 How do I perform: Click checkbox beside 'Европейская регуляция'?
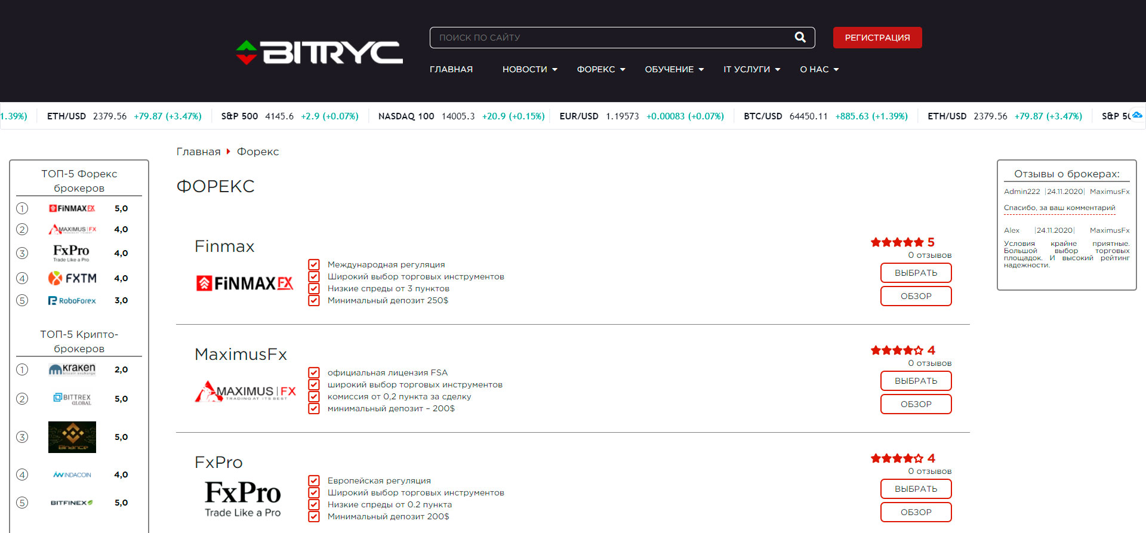[x=314, y=480]
